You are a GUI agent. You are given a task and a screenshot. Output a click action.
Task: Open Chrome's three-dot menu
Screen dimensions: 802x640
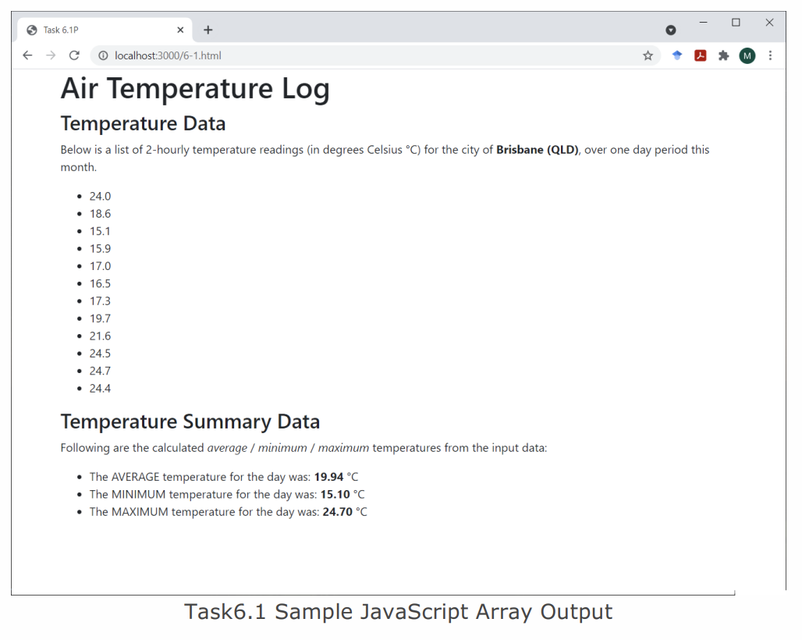click(x=770, y=55)
